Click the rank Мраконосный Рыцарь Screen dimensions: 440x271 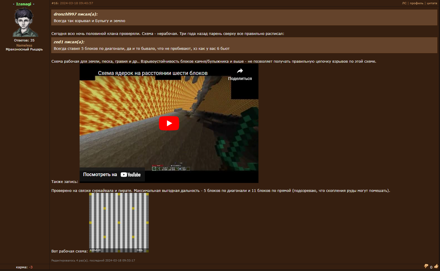point(24,49)
